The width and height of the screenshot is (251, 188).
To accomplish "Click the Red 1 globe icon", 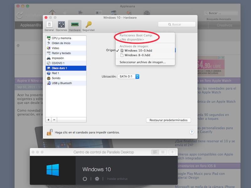I will click(49, 73).
